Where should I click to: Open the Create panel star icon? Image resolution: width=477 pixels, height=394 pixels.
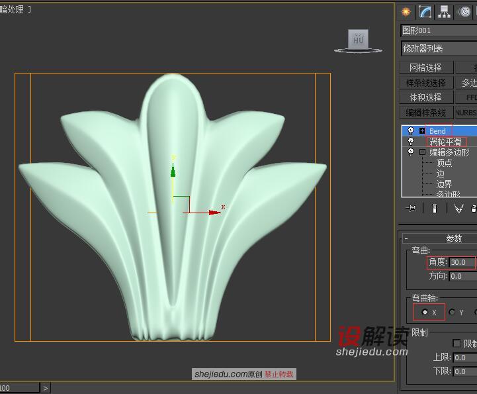[406, 12]
